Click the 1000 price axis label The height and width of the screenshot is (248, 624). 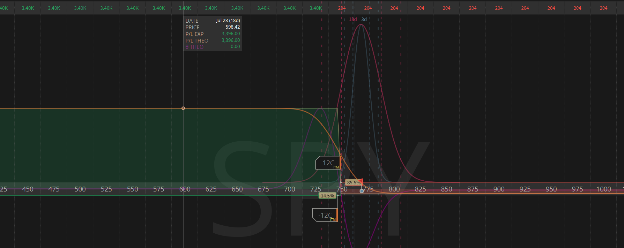604,189
